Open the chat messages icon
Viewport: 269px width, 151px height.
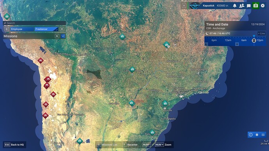[249, 6]
